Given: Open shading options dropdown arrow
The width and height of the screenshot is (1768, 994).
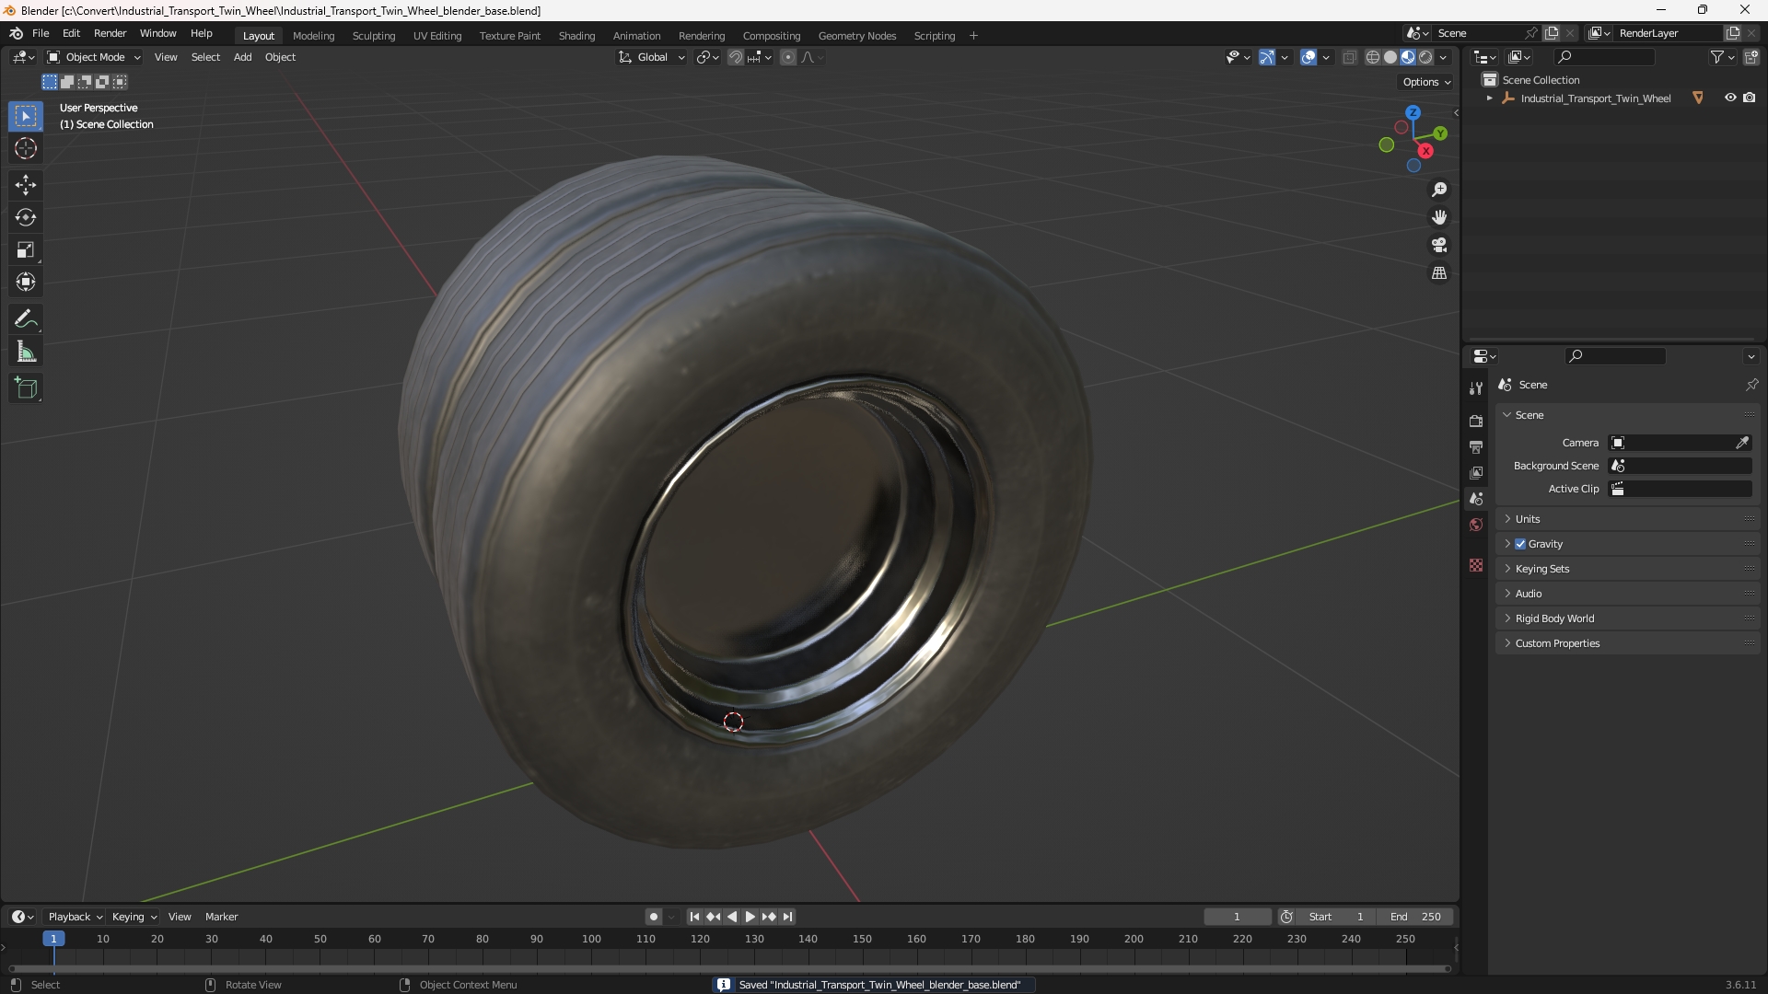Looking at the screenshot, I should pos(1443,57).
